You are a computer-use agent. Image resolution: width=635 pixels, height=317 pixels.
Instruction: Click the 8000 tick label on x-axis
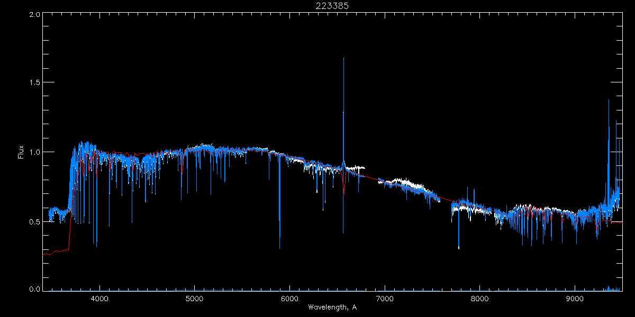pos(480,299)
